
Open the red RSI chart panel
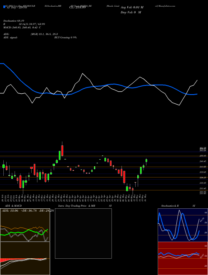pyautogui.click(x=183, y=258)
